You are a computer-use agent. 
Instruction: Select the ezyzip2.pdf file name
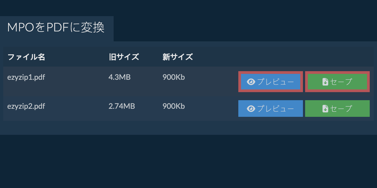pyautogui.click(x=26, y=106)
